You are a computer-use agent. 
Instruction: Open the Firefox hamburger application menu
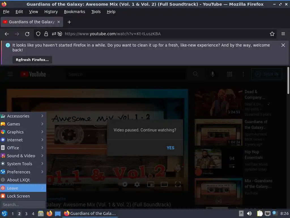tap(283, 34)
